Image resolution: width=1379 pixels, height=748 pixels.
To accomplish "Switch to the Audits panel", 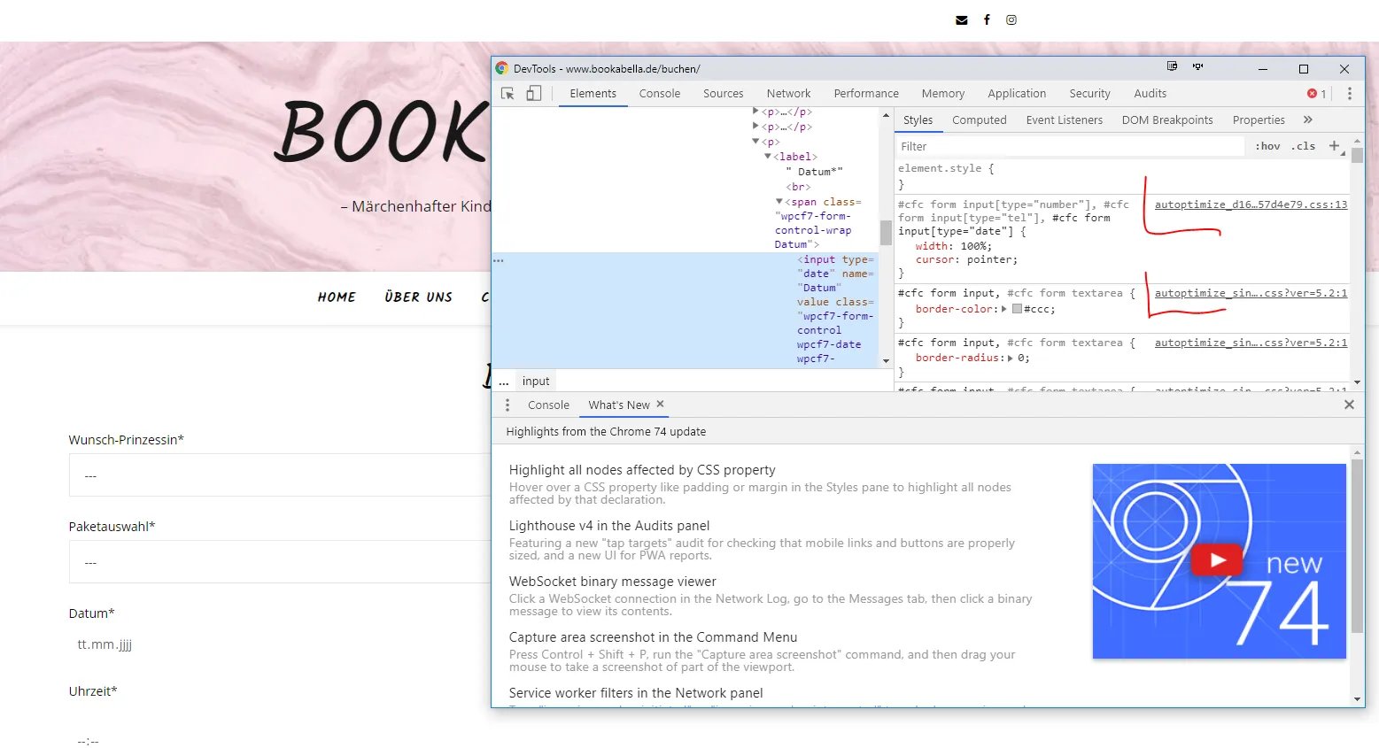I will (1150, 94).
